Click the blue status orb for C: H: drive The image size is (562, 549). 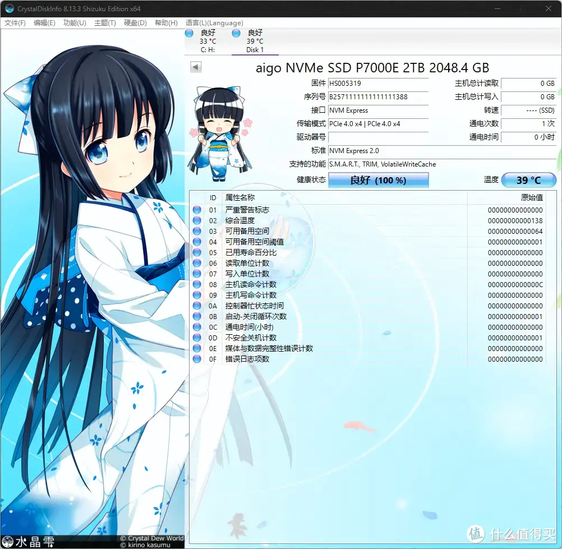coord(189,33)
